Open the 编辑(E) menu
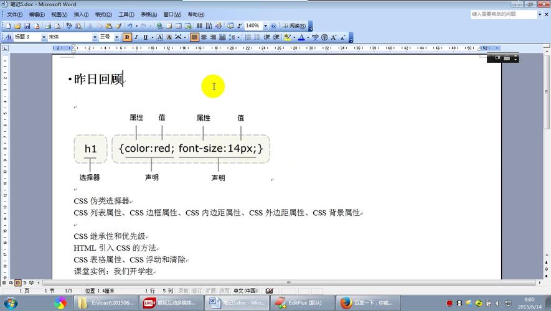 point(37,14)
